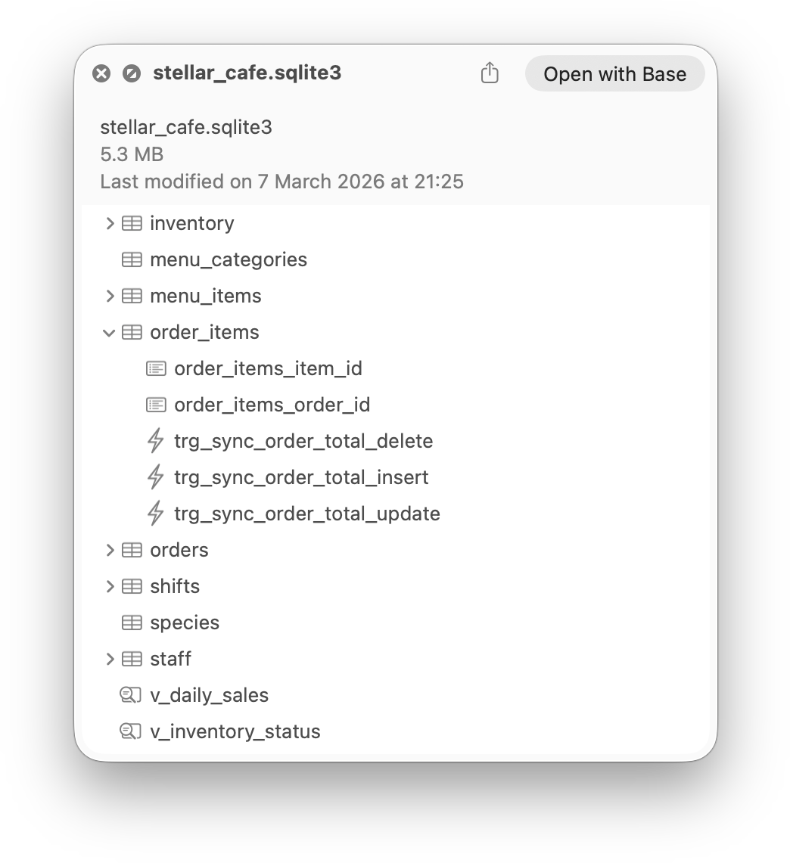The height and width of the screenshot is (863, 790).
Task: Click the menu_categories table icon
Action: click(132, 259)
